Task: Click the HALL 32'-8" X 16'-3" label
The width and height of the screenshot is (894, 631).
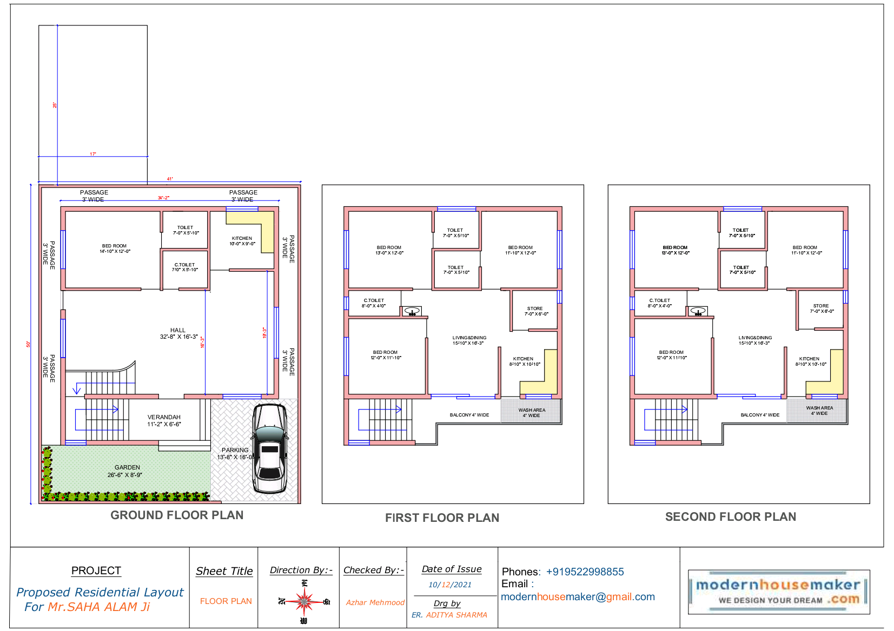Action: coord(178,333)
